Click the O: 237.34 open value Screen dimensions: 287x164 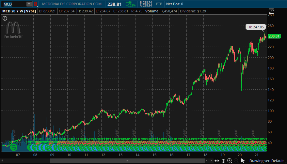coord(67,11)
